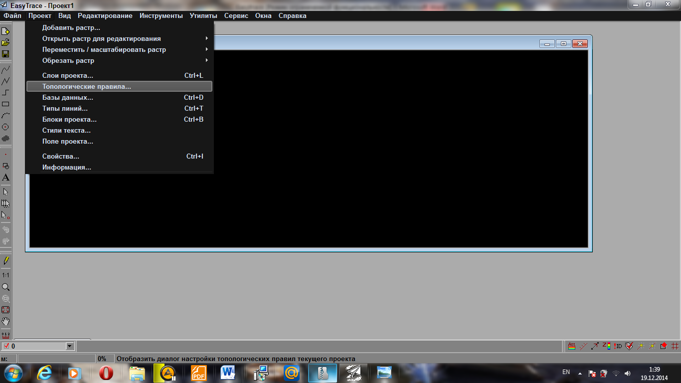
Task: Select the rectangle drawing tool
Action: (x=5, y=104)
